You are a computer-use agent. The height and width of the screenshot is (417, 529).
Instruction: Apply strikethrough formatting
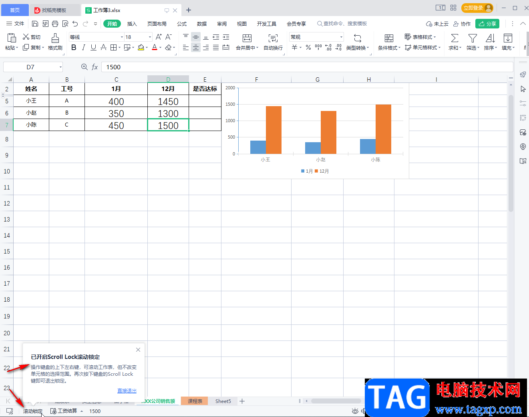(103, 47)
